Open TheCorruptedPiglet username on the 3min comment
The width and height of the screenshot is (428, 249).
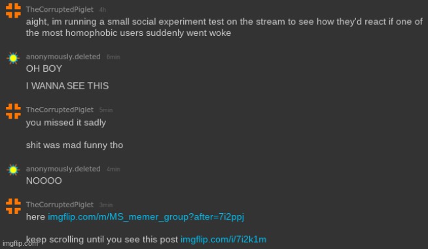click(60, 205)
